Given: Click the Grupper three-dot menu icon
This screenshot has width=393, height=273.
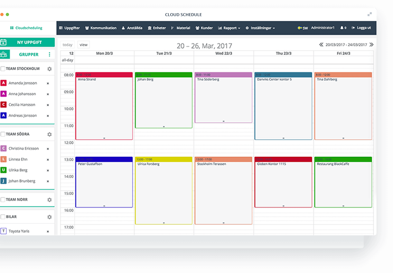Looking at the screenshot, I should 49,54.
